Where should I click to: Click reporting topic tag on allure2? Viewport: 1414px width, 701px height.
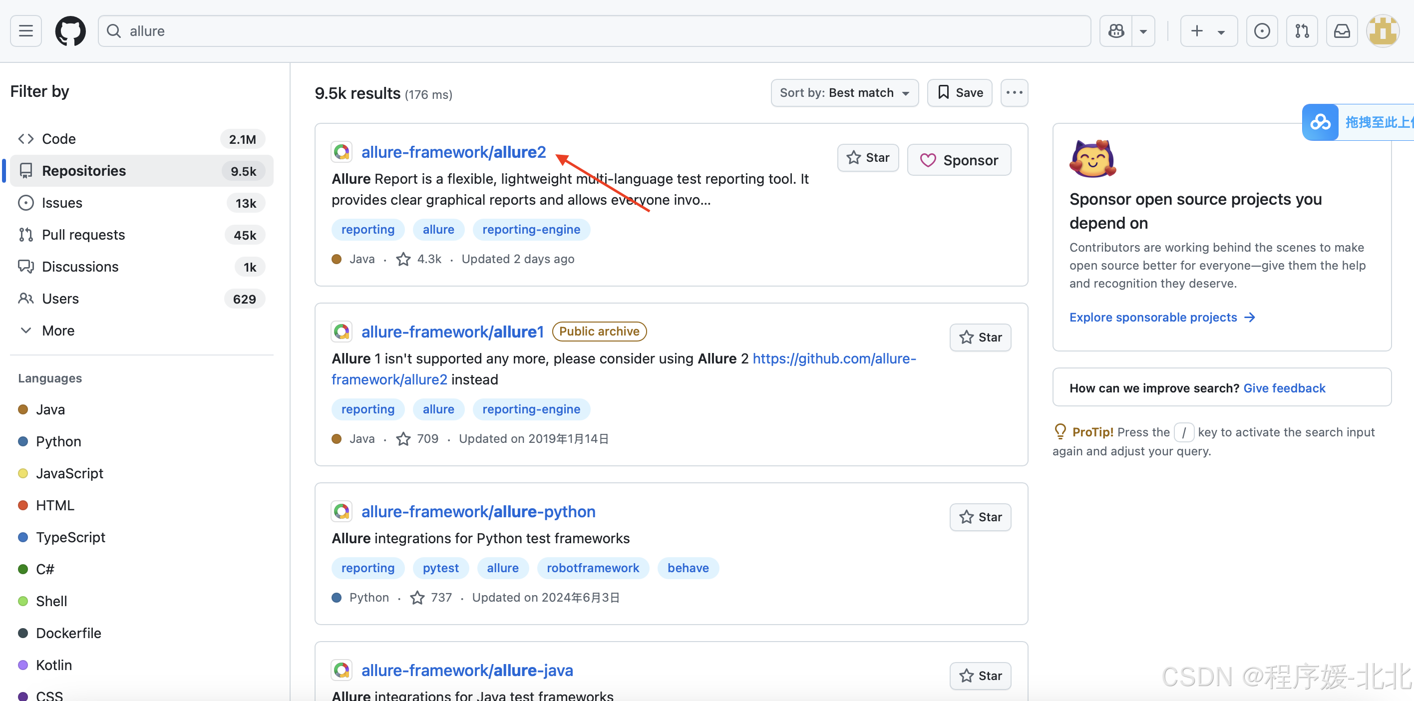(368, 230)
